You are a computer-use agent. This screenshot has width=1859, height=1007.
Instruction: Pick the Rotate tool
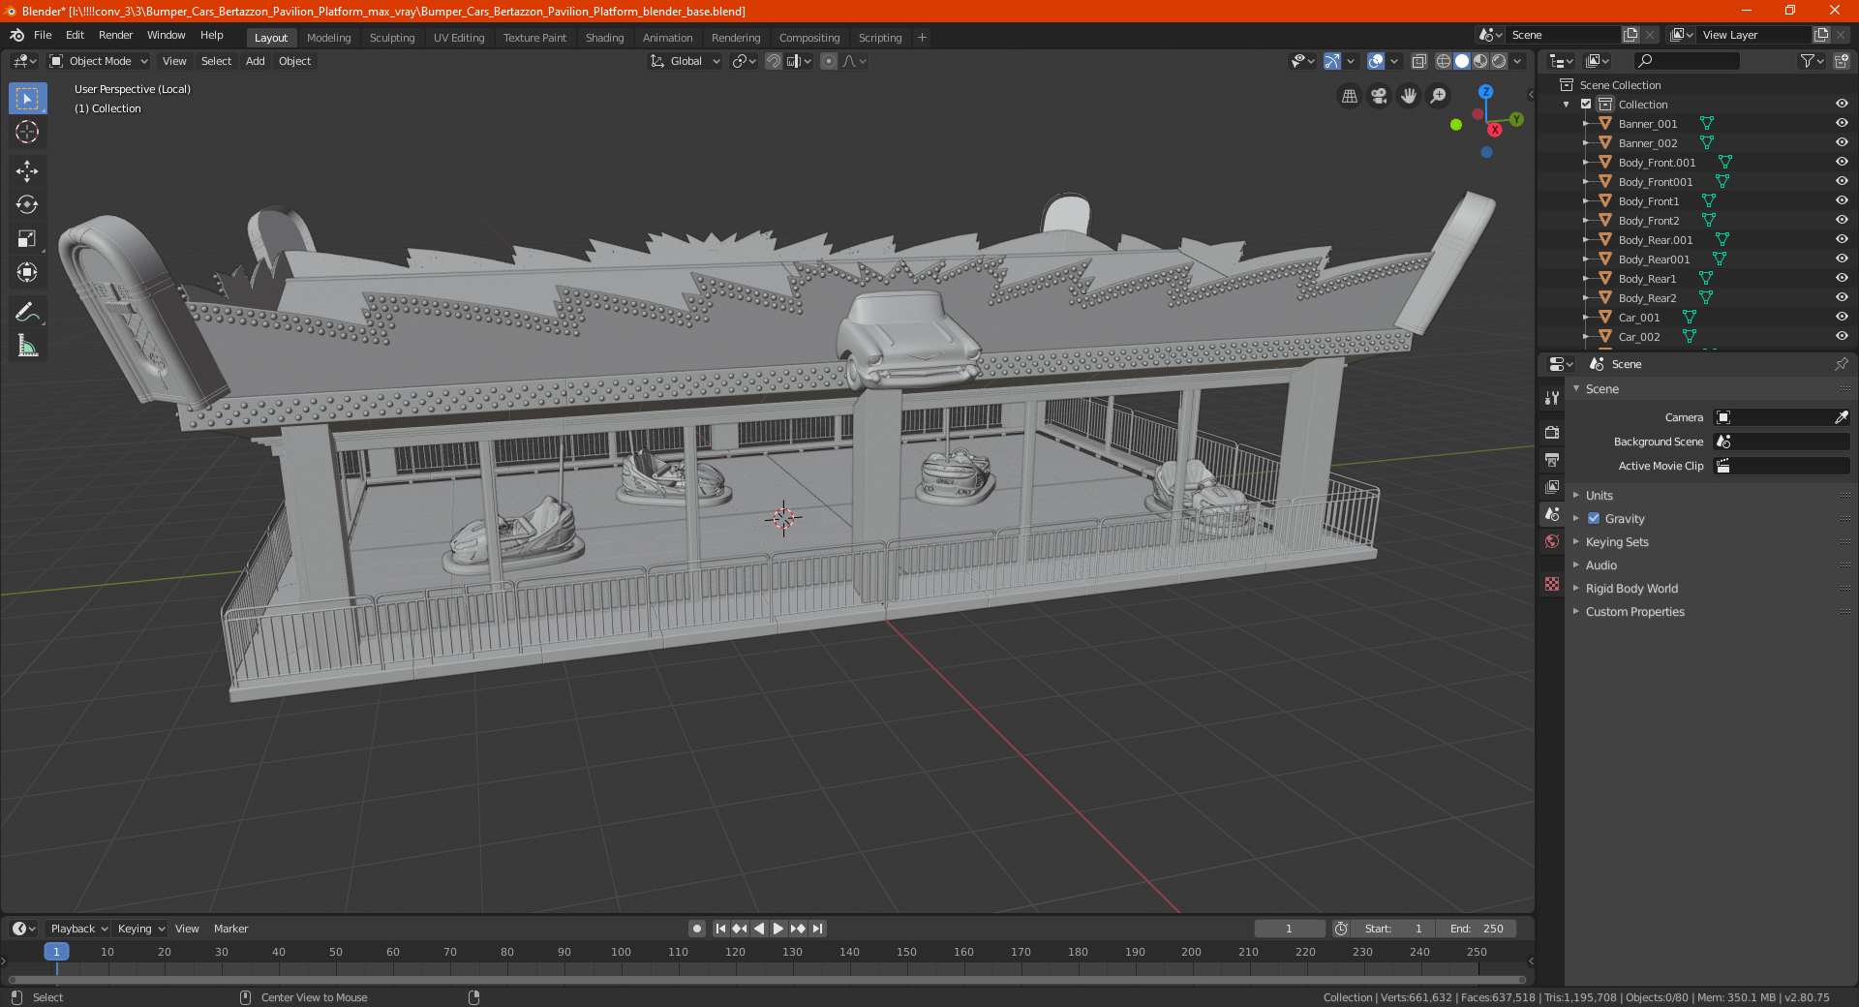click(x=27, y=204)
